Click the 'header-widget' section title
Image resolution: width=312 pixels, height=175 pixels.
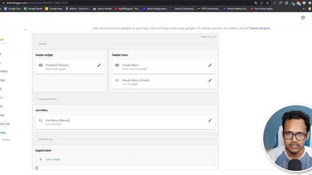point(44,55)
